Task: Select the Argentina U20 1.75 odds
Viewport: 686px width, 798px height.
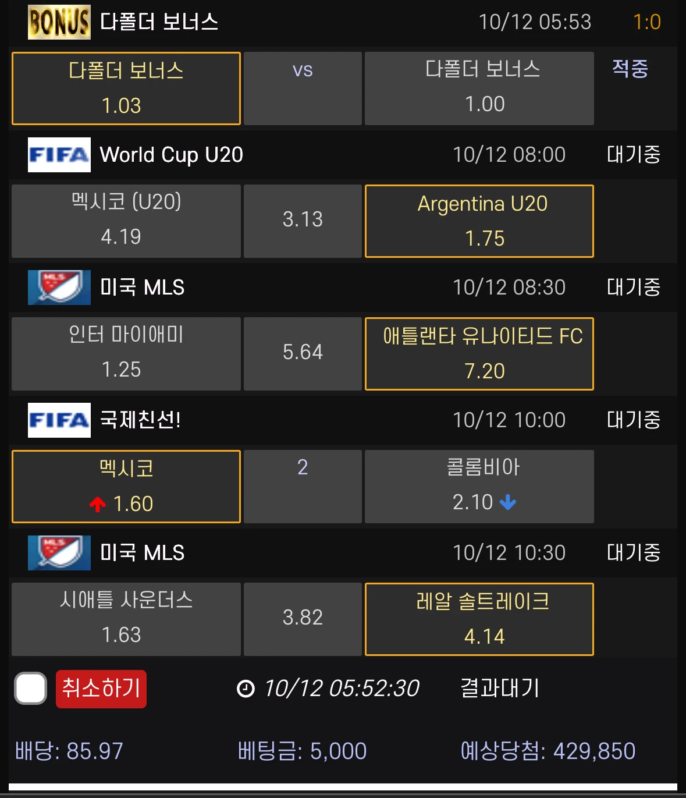Action: [x=479, y=221]
